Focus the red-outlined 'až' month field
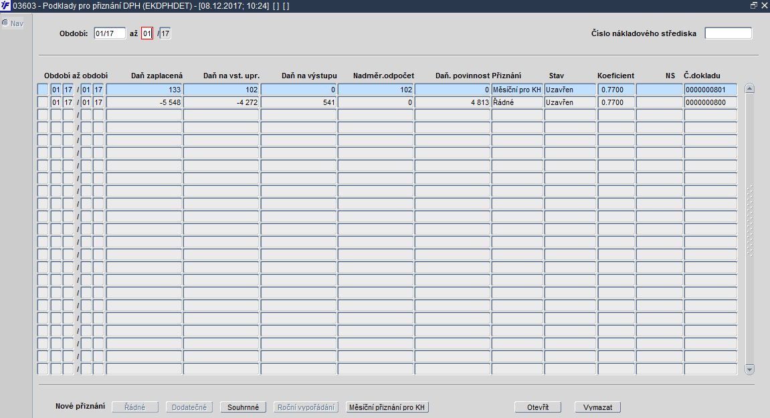The width and height of the screenshot is (770, 418). (x=147, y=33)
